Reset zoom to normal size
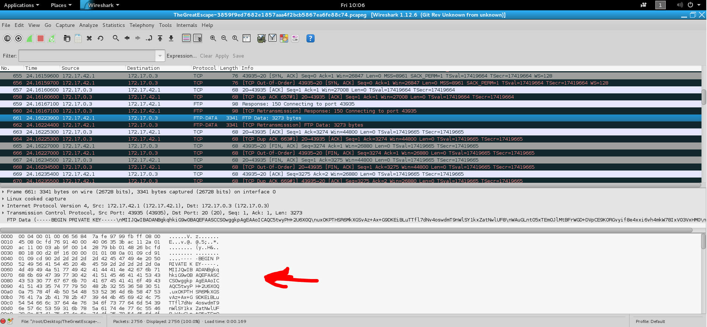This screenshot has width=707, height=327. [x=235, y=38]
